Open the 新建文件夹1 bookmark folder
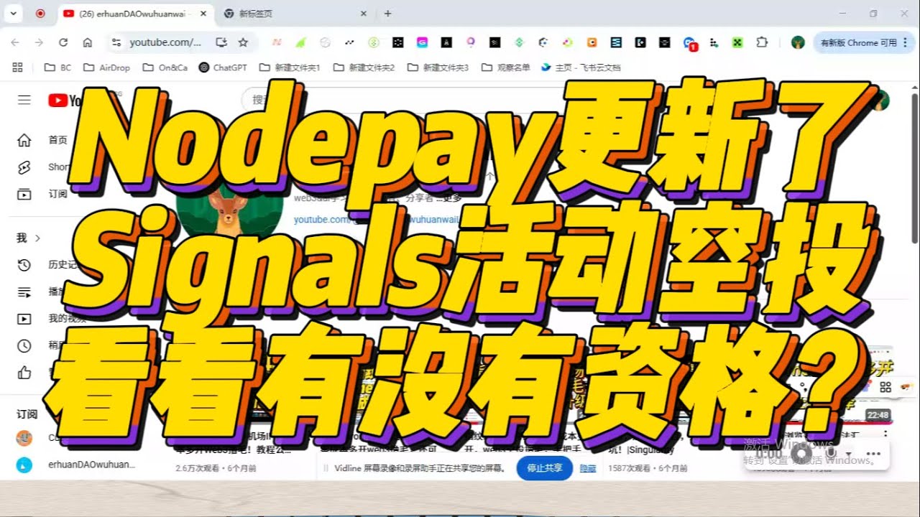The height and width of the screenshot is (517, 920). [290, 67]
